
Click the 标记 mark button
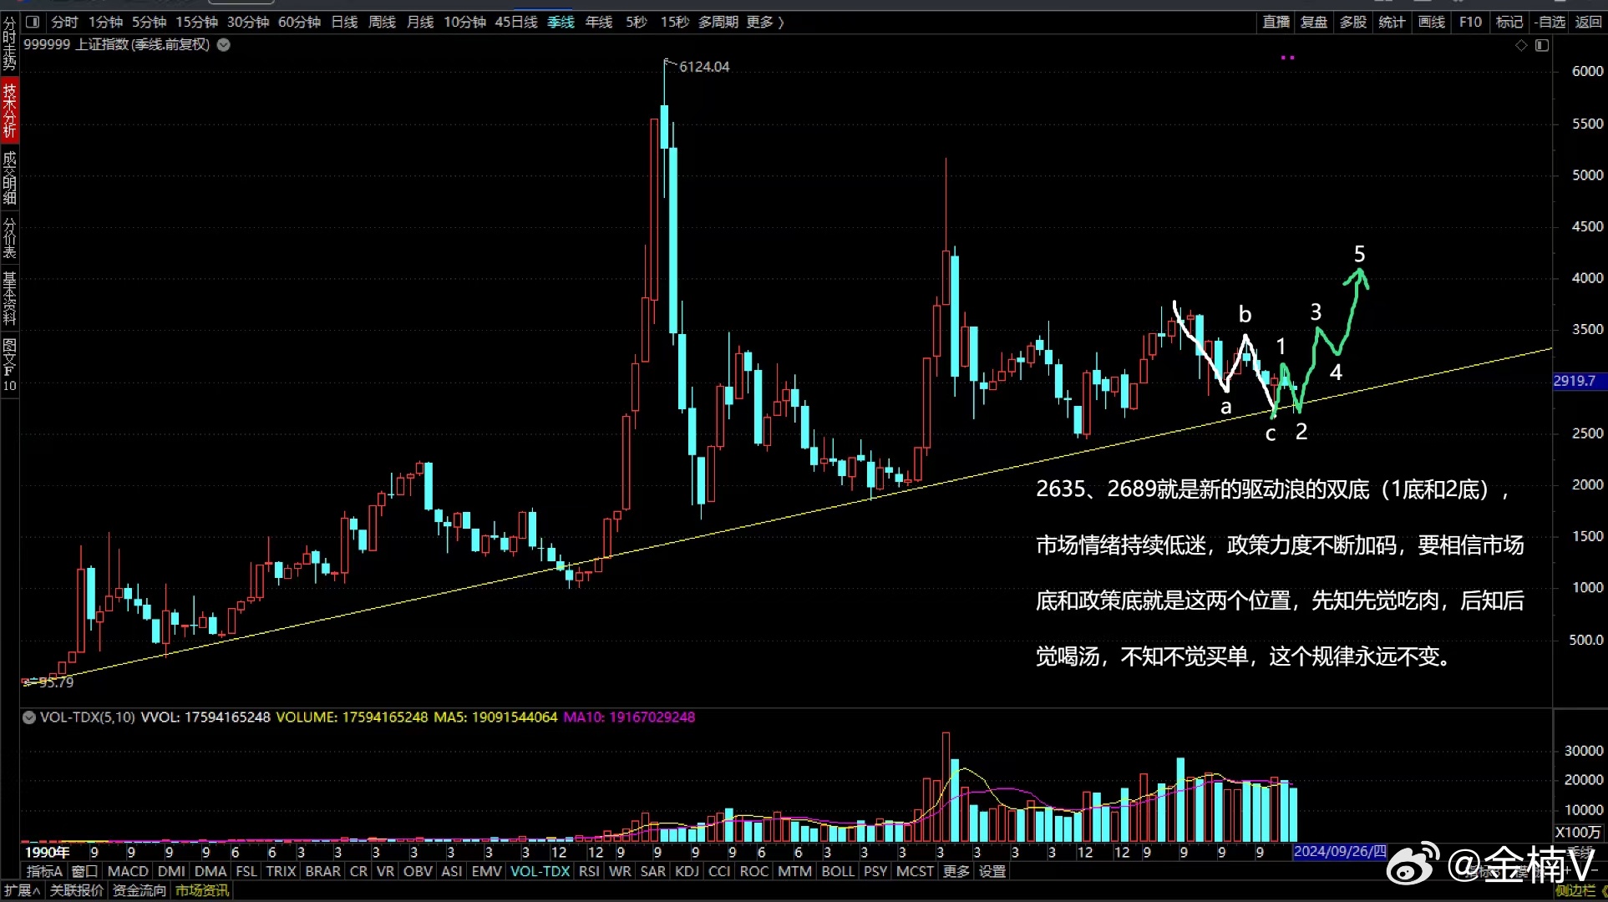click(1509, 22)
